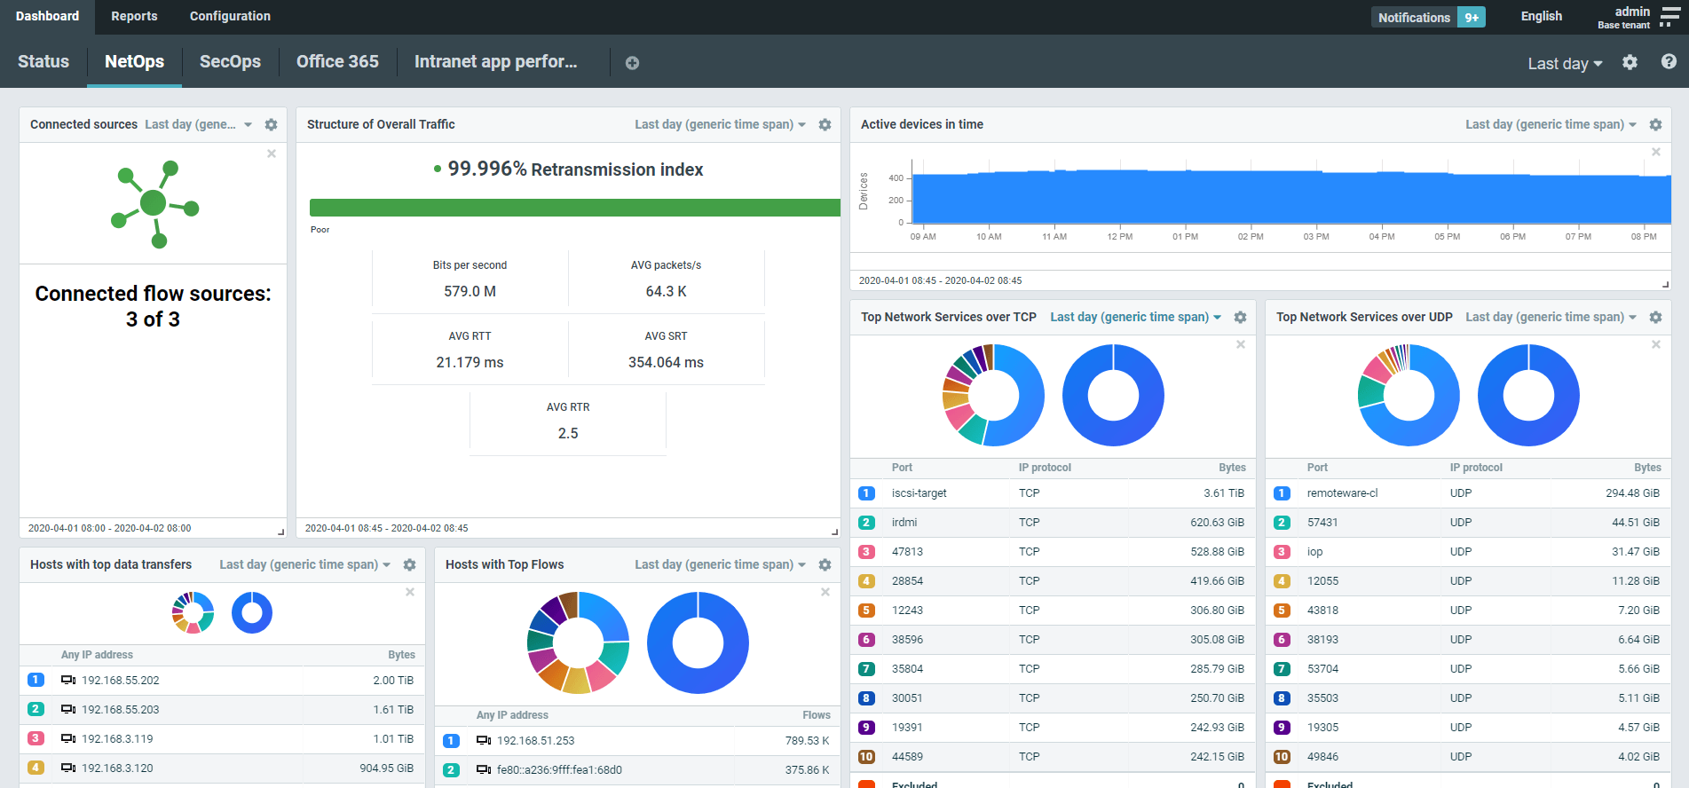Viewport: 1689px width, 788px height.
Task: Close the Connected sources widget content
Action: click(272, 154)
